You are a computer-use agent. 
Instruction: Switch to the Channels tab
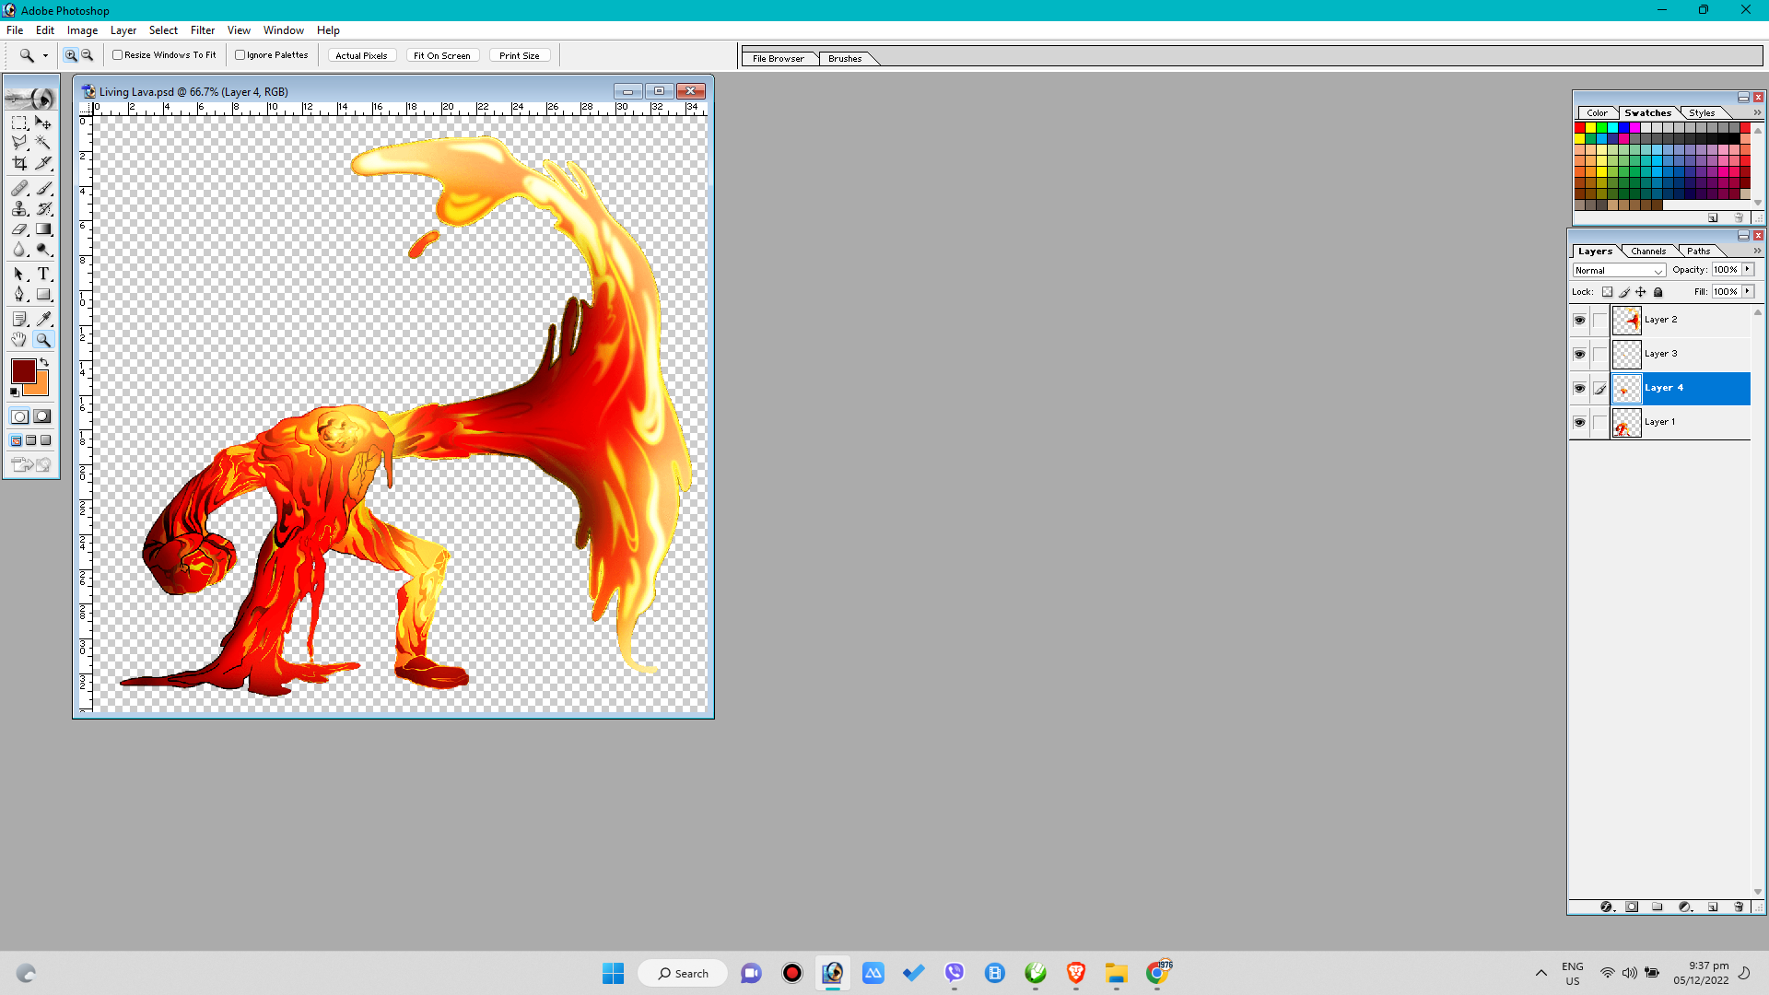click(x=1648, y=251)
